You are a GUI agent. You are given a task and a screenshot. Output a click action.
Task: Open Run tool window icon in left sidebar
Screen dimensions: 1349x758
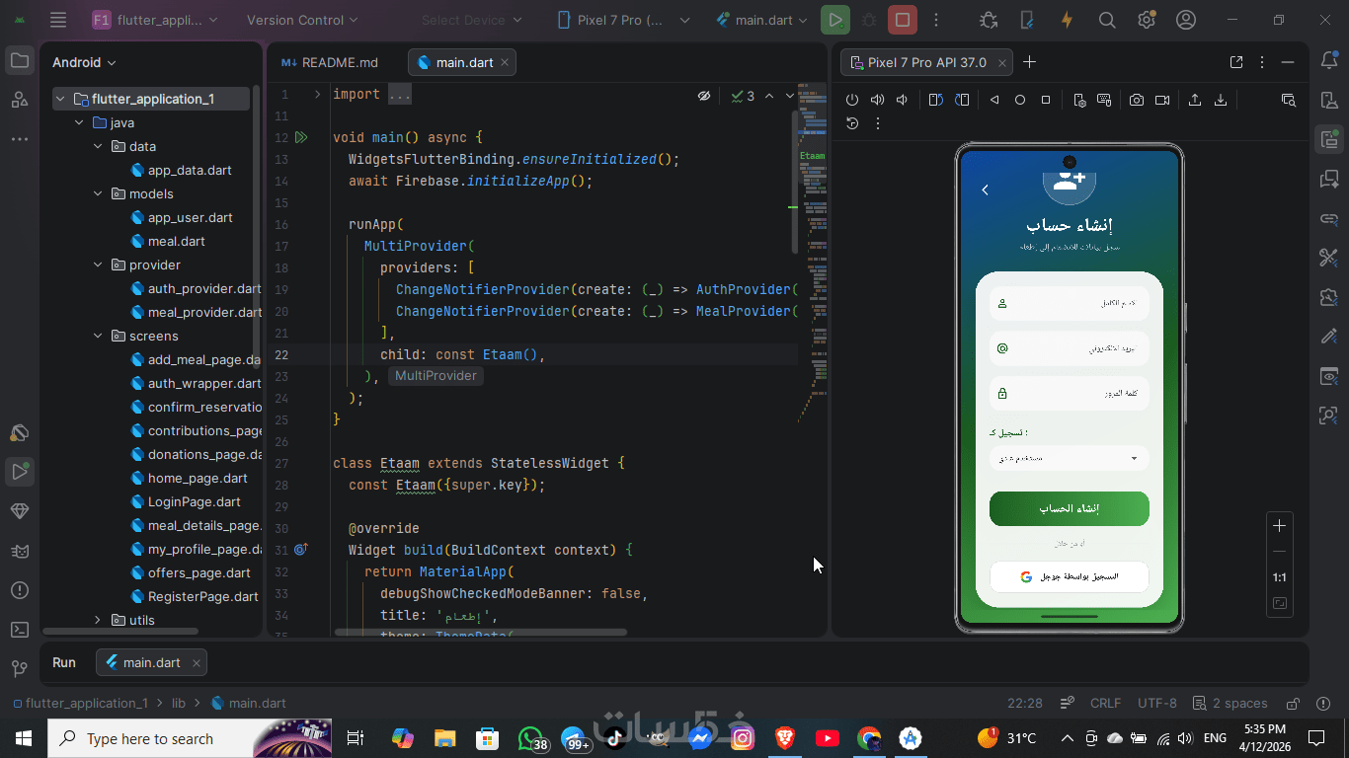19,472
